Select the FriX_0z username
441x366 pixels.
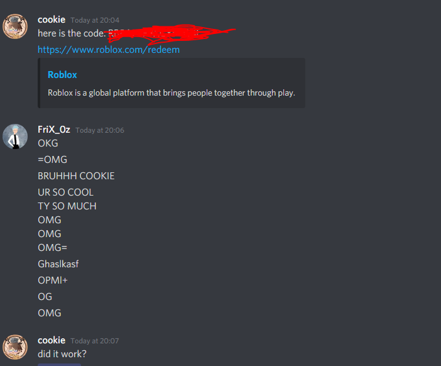[54, 130]
